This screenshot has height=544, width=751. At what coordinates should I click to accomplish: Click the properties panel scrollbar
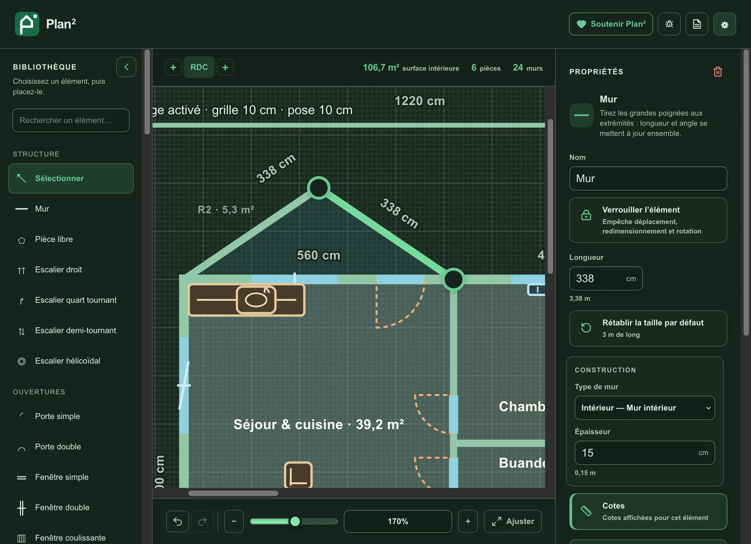746,193
